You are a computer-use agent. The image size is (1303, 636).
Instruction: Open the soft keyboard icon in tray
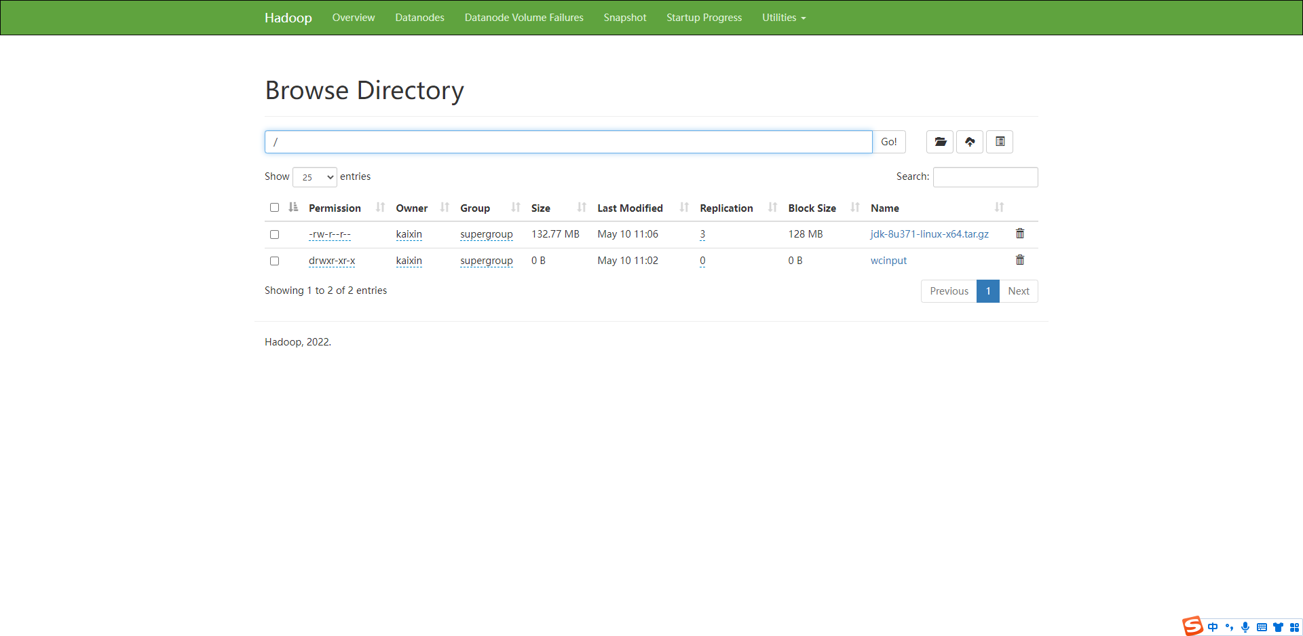(1262, 627)
